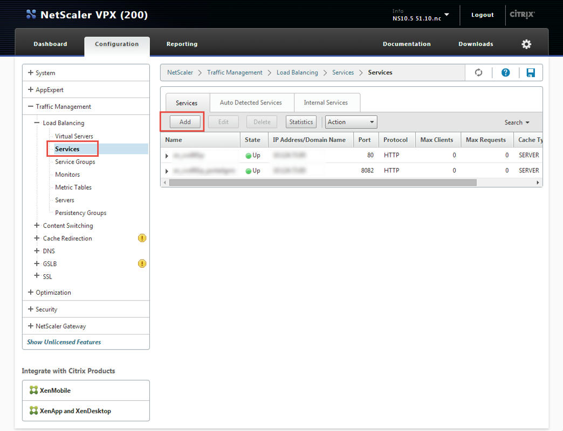Expand the System tree node
This screenshot has width=563, height=431.
[31, 73]
